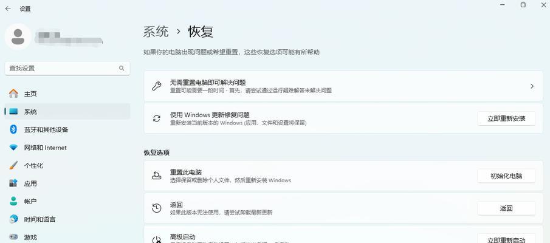Click the 高级启动 power icon
Screen dimensions: 550x243
(156, 239)
